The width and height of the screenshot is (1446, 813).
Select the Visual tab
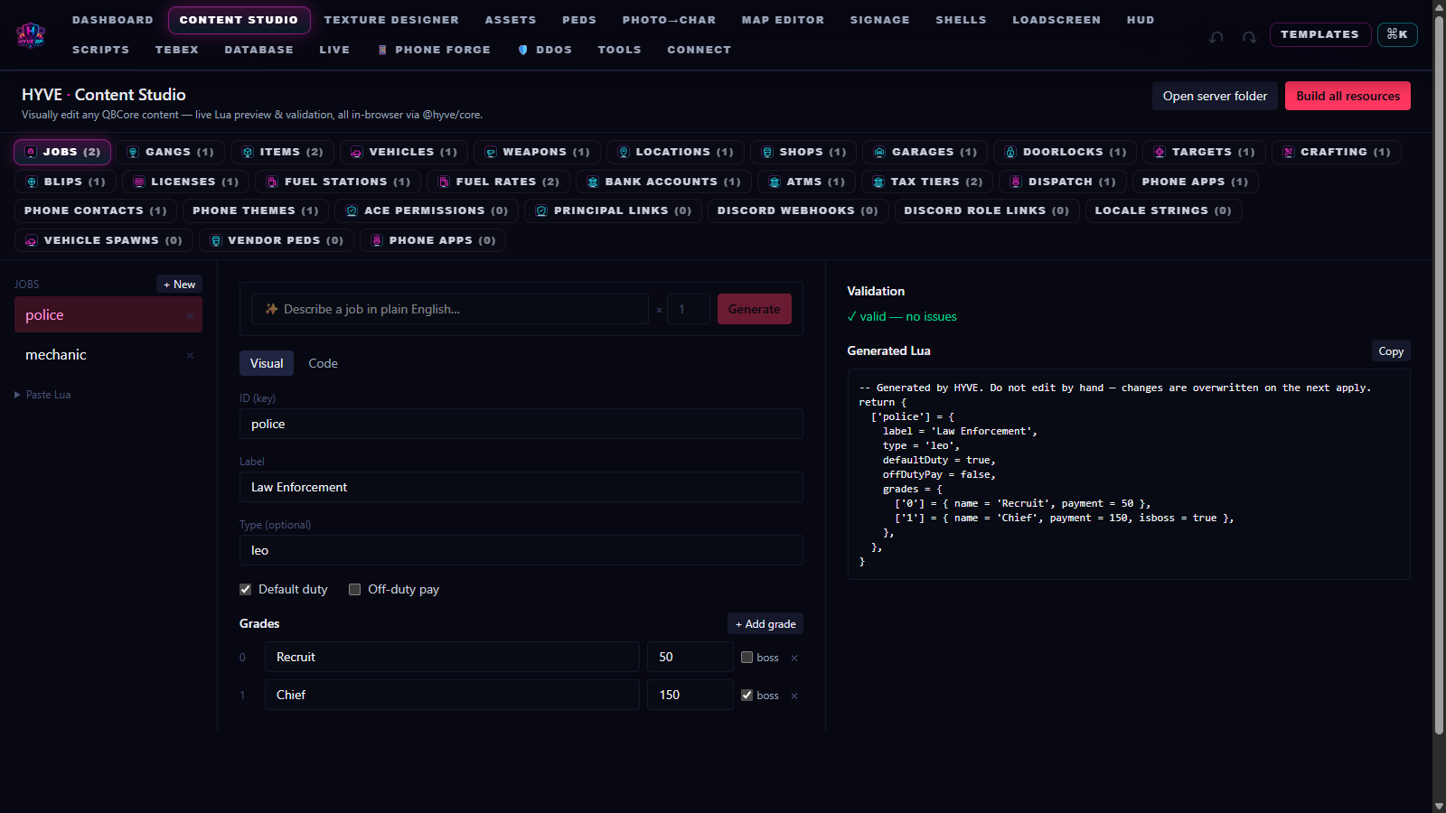pos(267,363)
